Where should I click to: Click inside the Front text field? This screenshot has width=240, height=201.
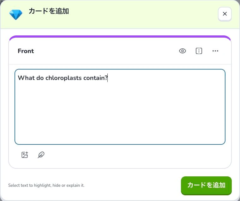(x=120, y=107)
